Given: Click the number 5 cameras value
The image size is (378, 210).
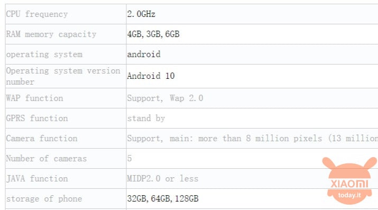Looking at the screenshot, I should (130, 158).
